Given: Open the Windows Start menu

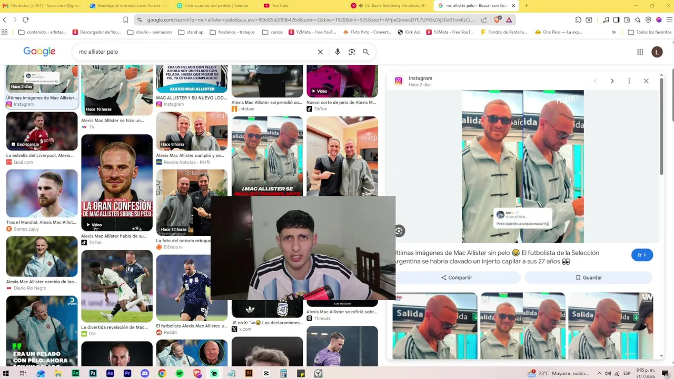Looking at the screenshot, I should coord(6,373).
